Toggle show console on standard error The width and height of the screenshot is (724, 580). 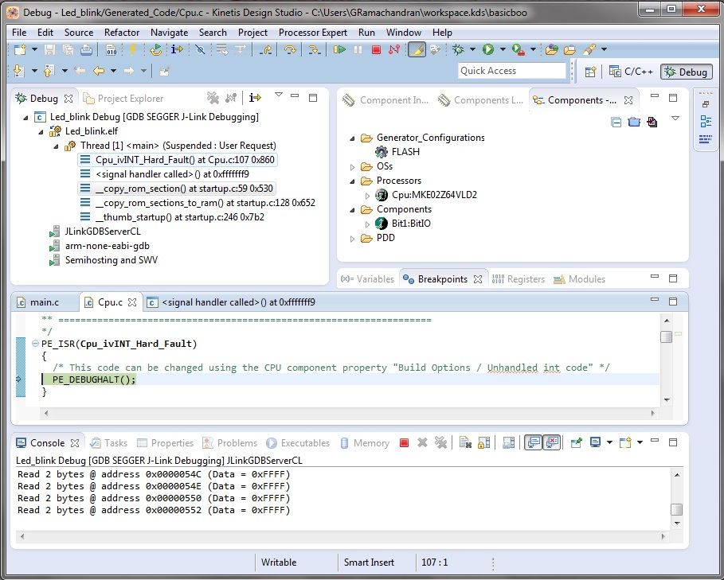tap(552, 442)
